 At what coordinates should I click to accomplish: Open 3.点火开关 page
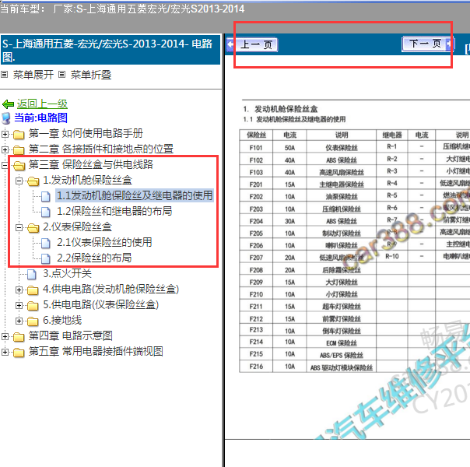click(x=67, y=274)
